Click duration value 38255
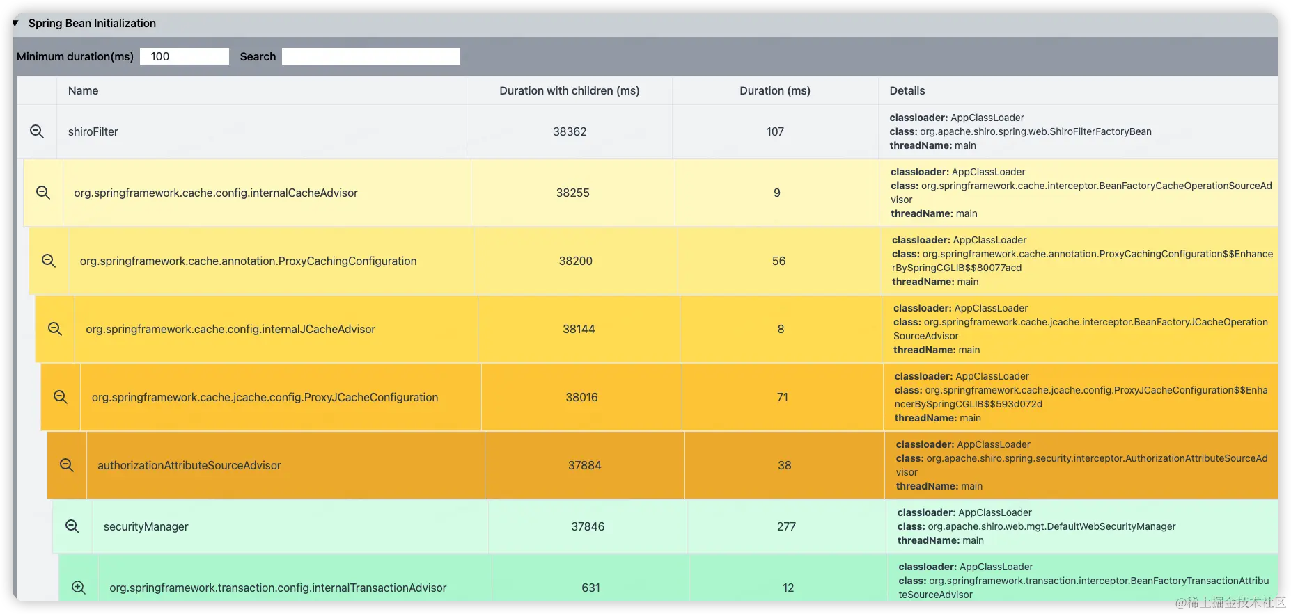1291x614 pixels. tap(573, 193)
